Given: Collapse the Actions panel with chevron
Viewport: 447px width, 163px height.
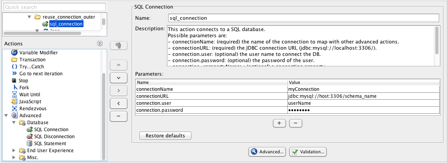Looking at the screenshot, I should click(x=99, y=43).
